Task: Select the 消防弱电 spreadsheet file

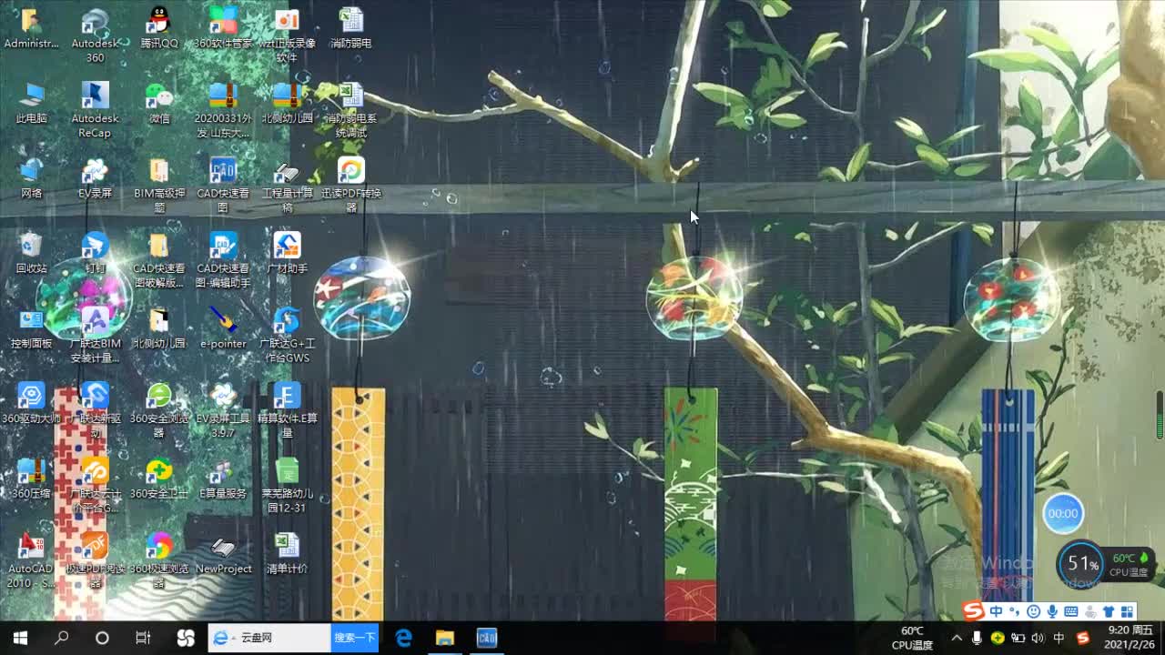Action: [x=351, y=28]
